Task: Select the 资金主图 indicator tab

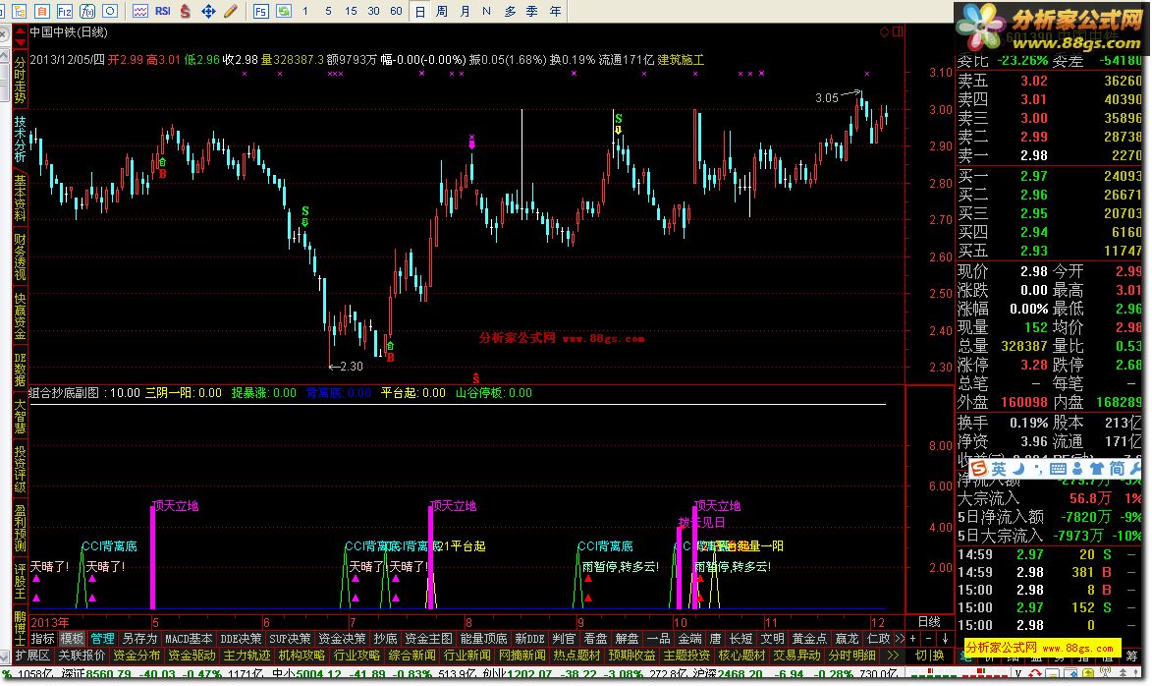Action: pyautogui.click(x=428, y=638)
